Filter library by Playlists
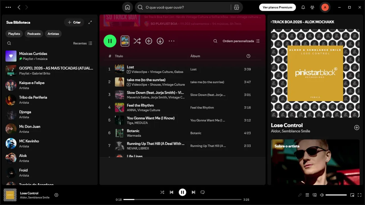Image resolution: width=365 pixels, height=205 pixels. tap(14, 34)
